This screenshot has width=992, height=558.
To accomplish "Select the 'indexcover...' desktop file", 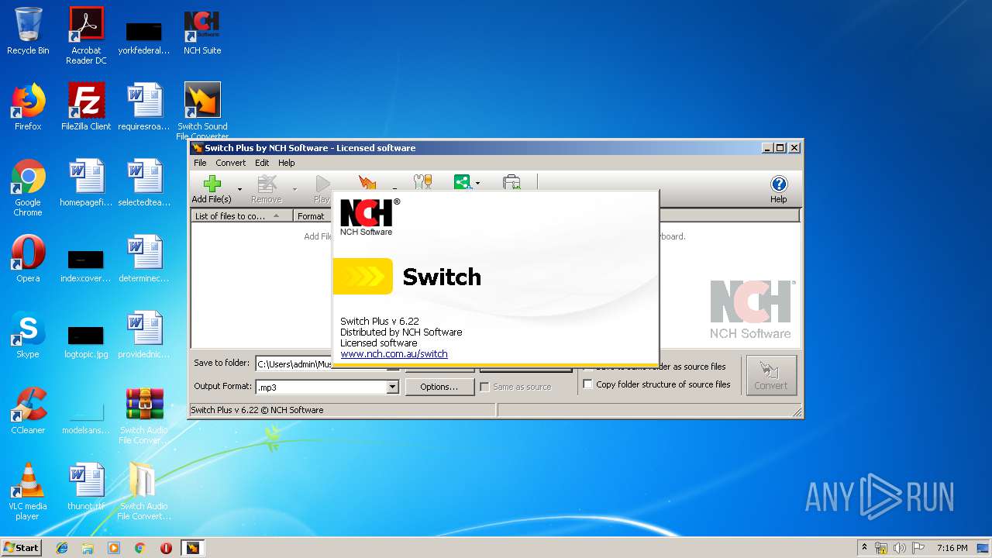I will pos(86,264).
